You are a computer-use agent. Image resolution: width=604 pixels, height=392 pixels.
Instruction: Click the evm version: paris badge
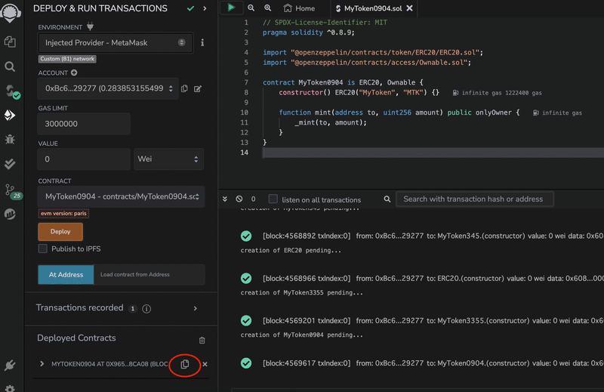(63, 213)
